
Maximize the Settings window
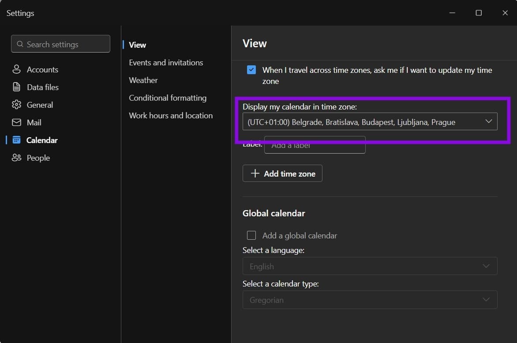(x=479, y=12)
